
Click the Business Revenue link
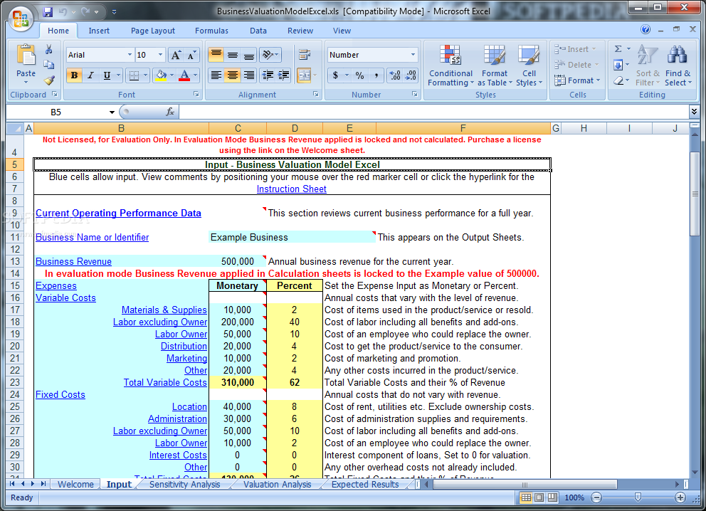[x=73, y=262]
